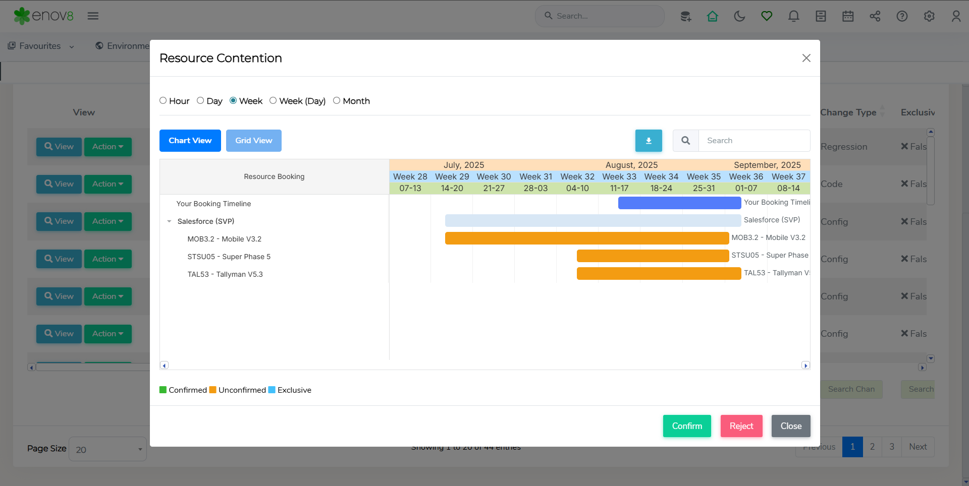This screenshot has height=486, width=969.
Task: Click the download chart icon button
Action: pyautogui.click(x=649, y=141)
